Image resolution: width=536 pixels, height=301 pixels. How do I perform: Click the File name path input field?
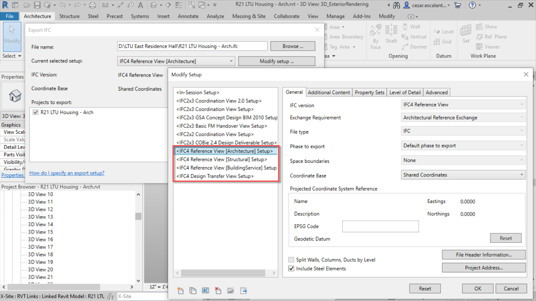192,46
